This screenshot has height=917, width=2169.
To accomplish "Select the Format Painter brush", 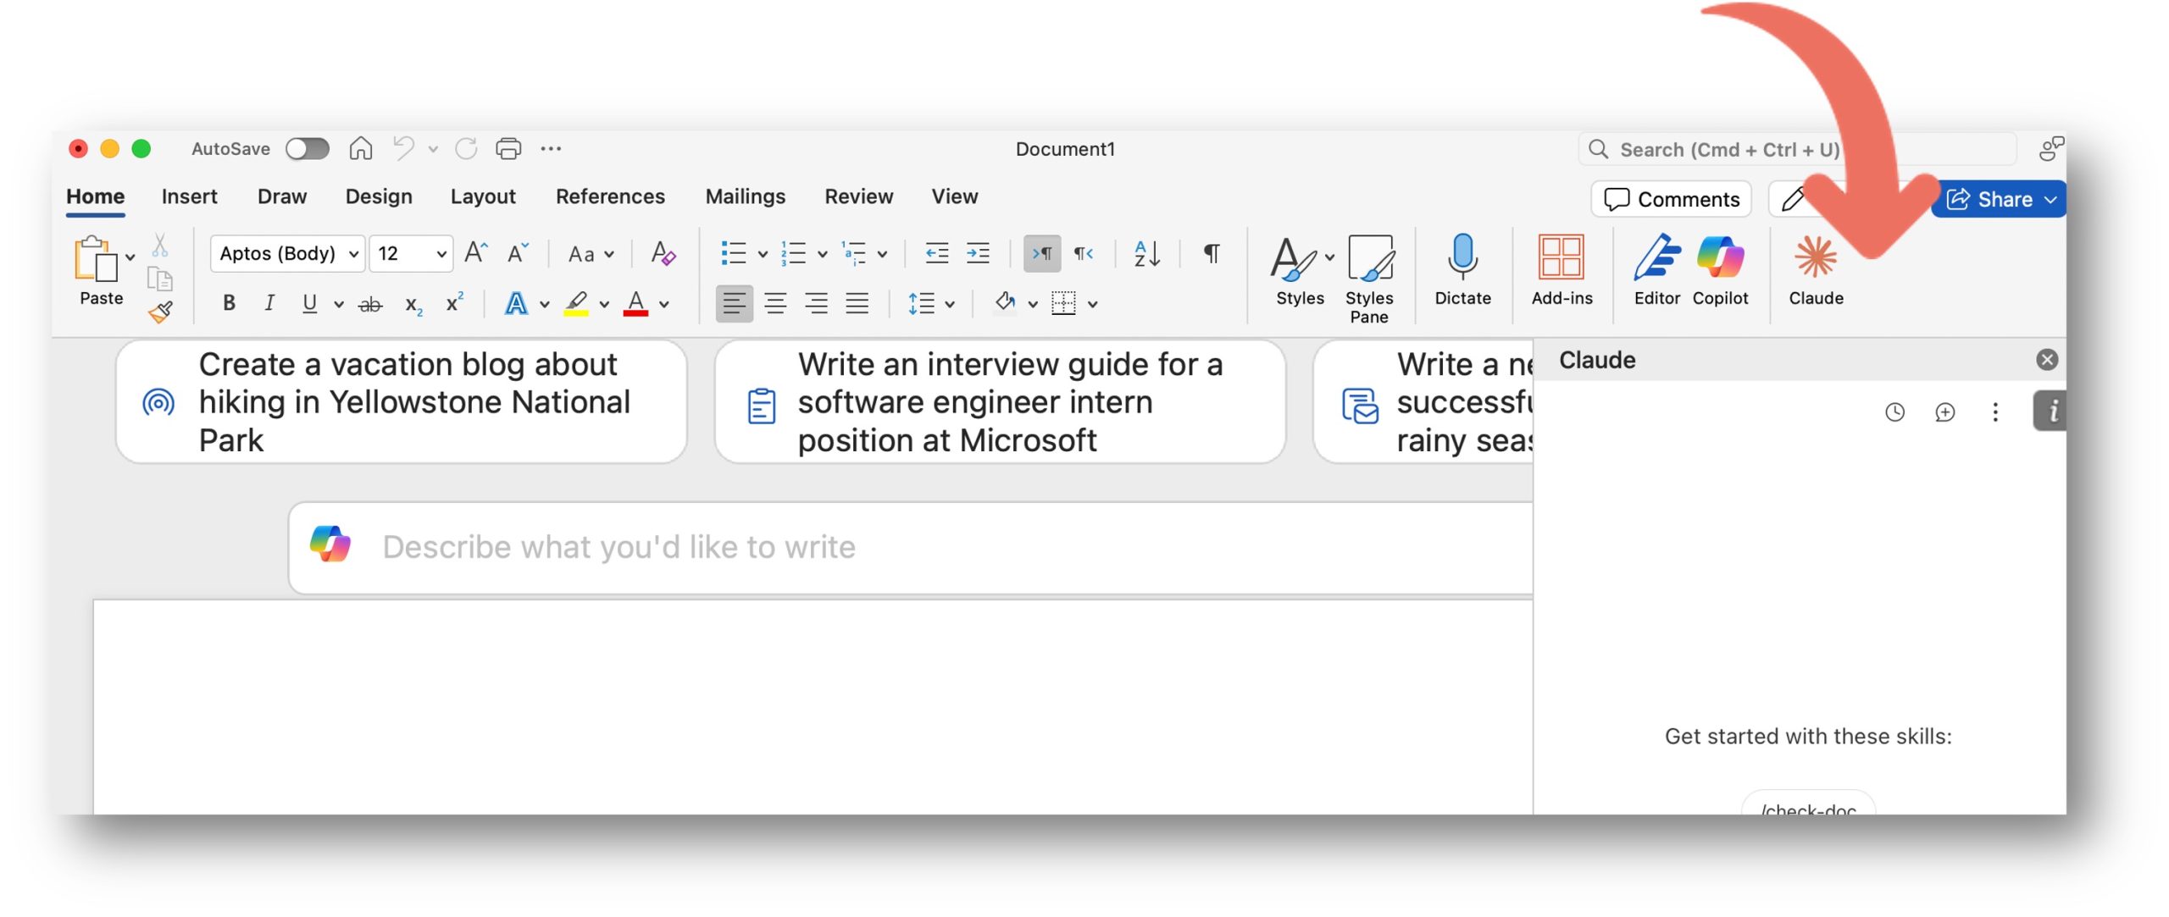I will point(160,312).
